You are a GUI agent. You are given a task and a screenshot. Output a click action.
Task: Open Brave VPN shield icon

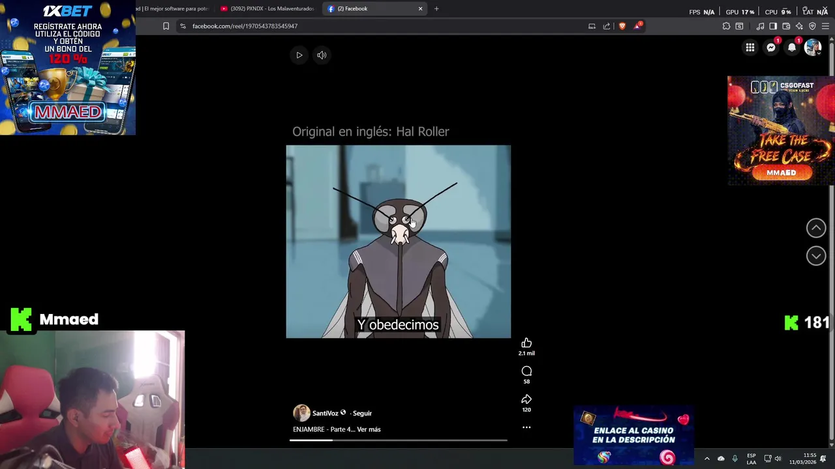812,26
